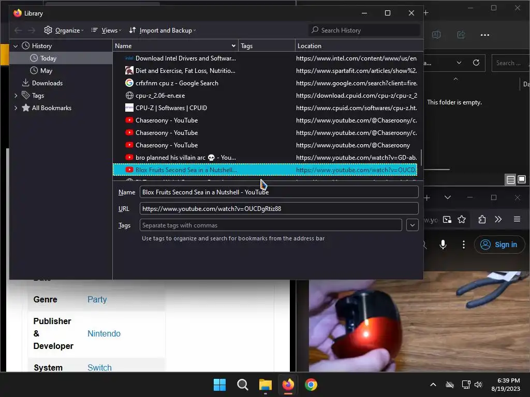Select bro planned his villain arc entry
Viewport: 530px width, 397px height.
[265, 157]
